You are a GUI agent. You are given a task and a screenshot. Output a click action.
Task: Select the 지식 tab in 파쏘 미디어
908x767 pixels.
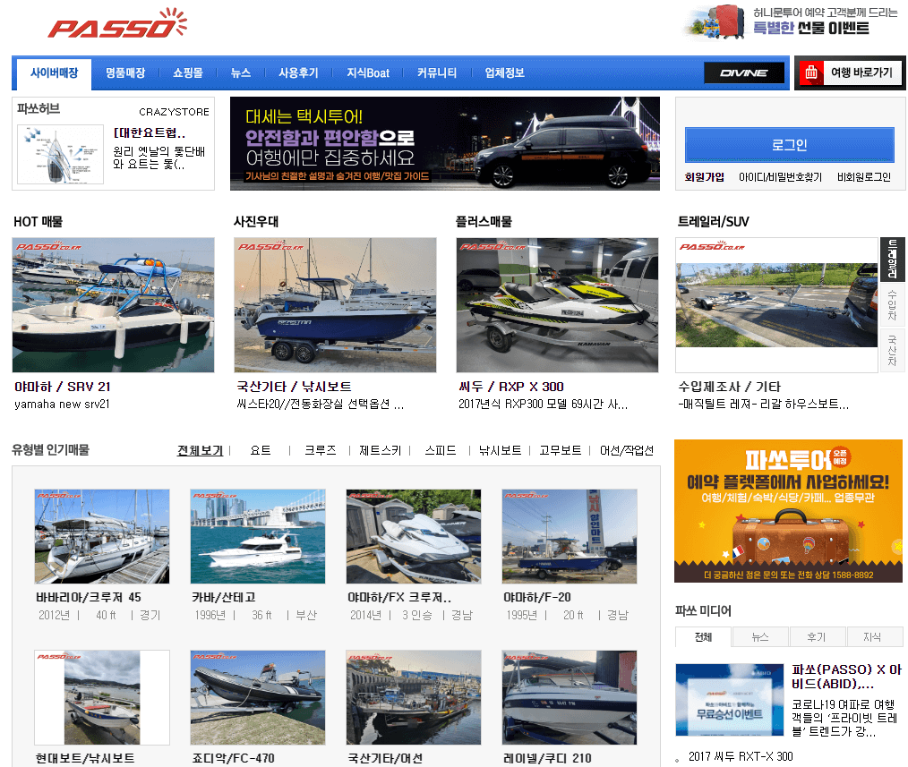tap(873, 636)
